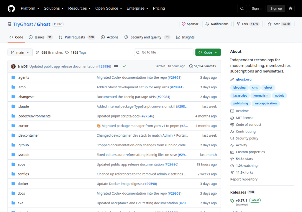Click the v6.57.1 release tag icon
The image size is (302, 212).
coord(232,201)
